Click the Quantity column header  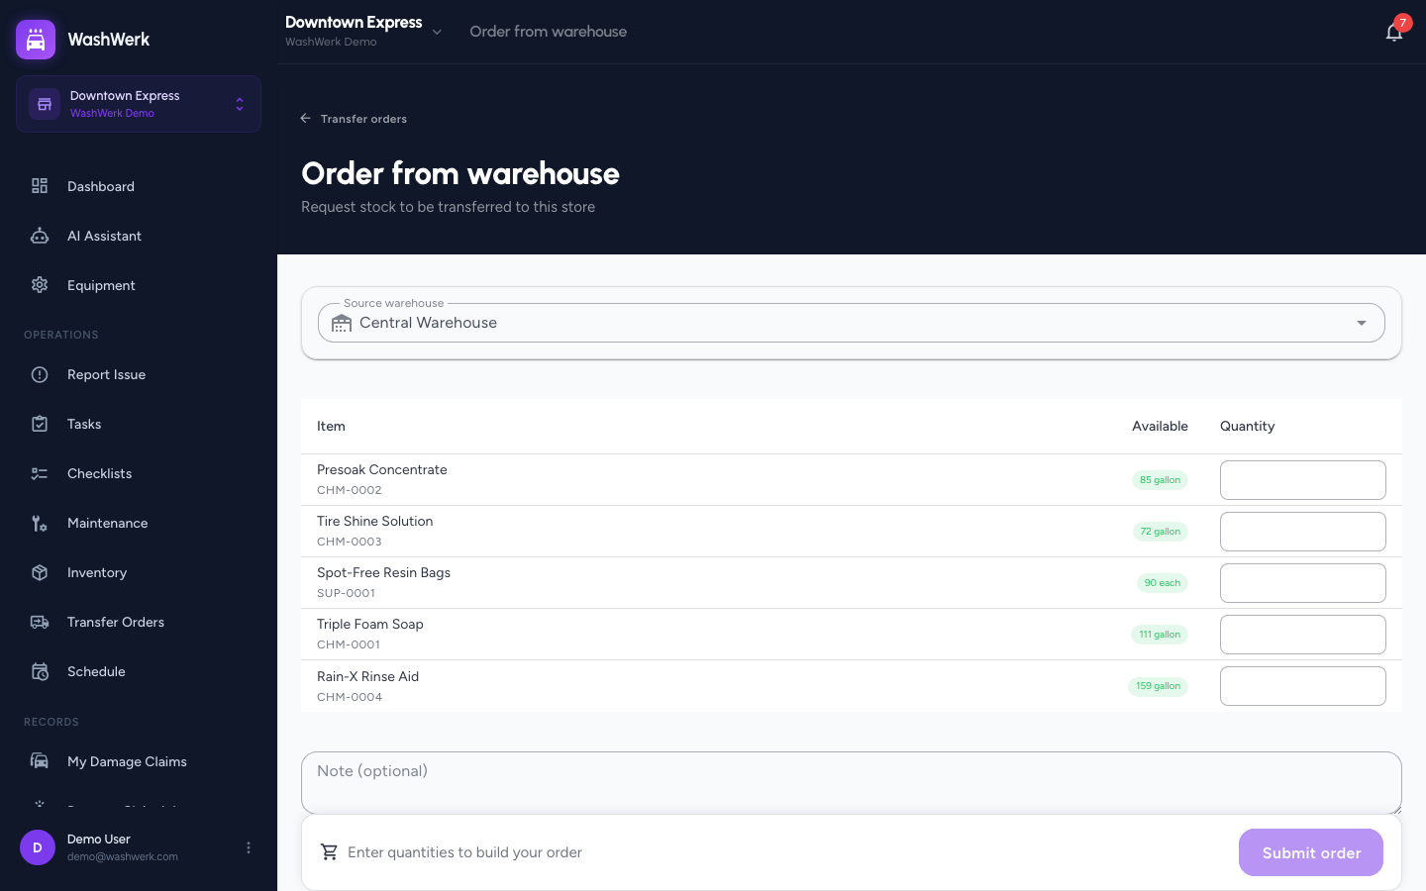click(1247, 426)
